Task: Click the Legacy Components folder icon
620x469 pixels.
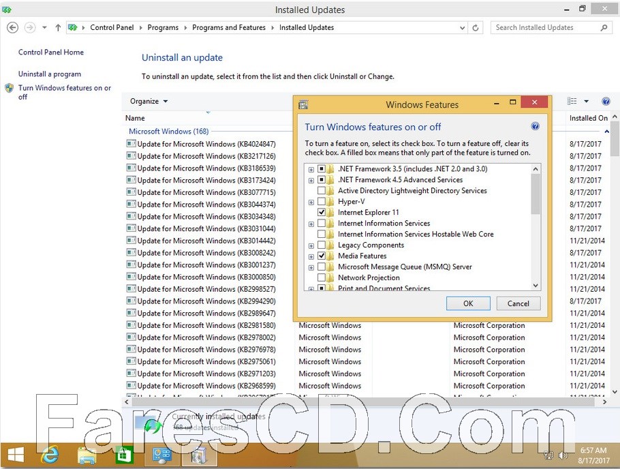Action: click(x=330, y=245)
